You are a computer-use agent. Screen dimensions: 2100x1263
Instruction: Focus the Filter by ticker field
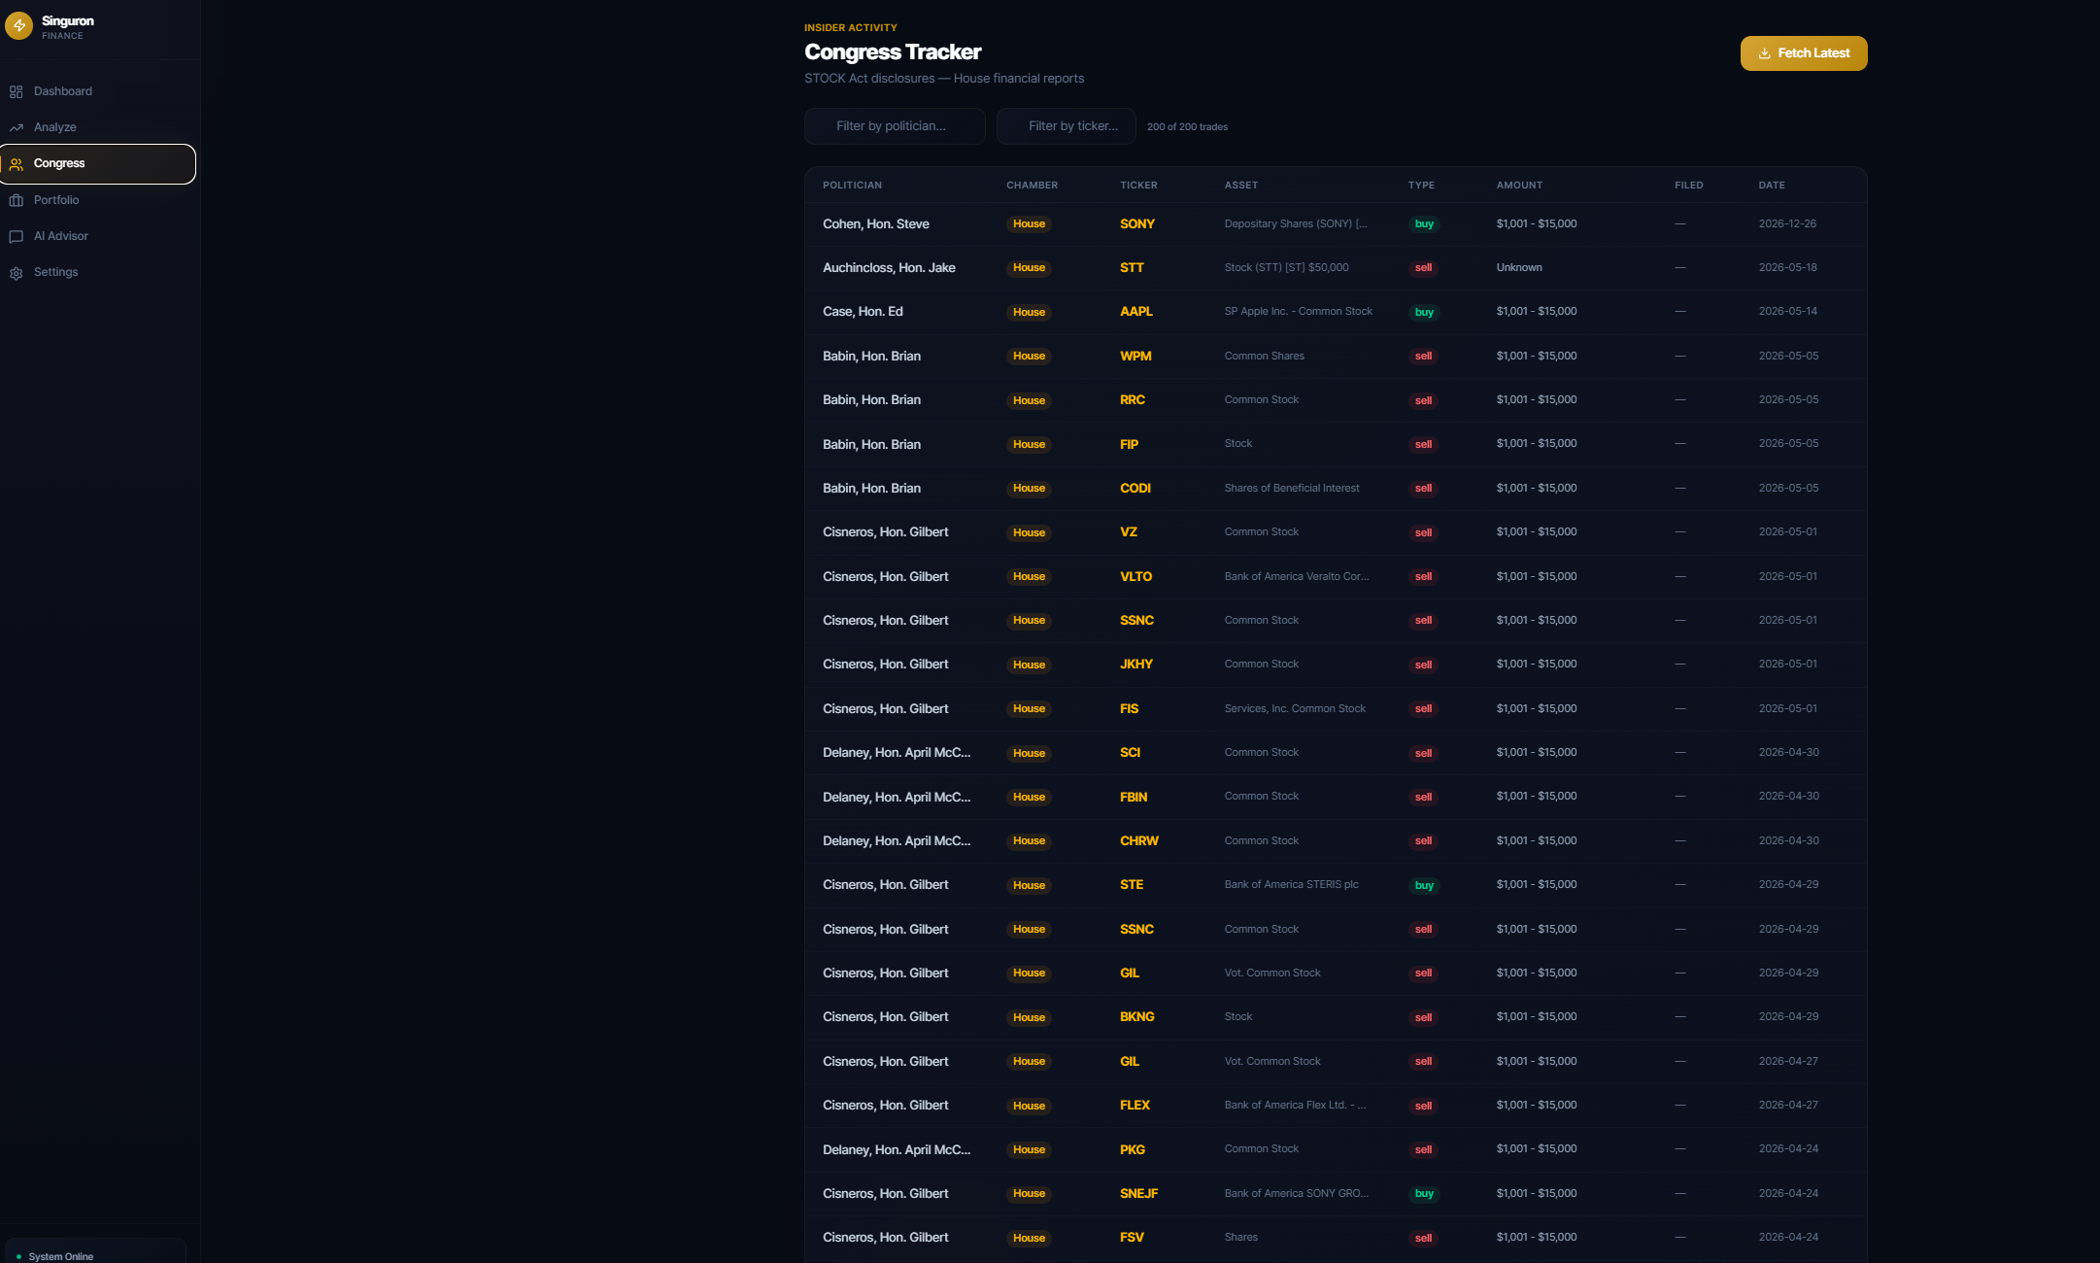pyautogui.click(x=1066, y=126)
